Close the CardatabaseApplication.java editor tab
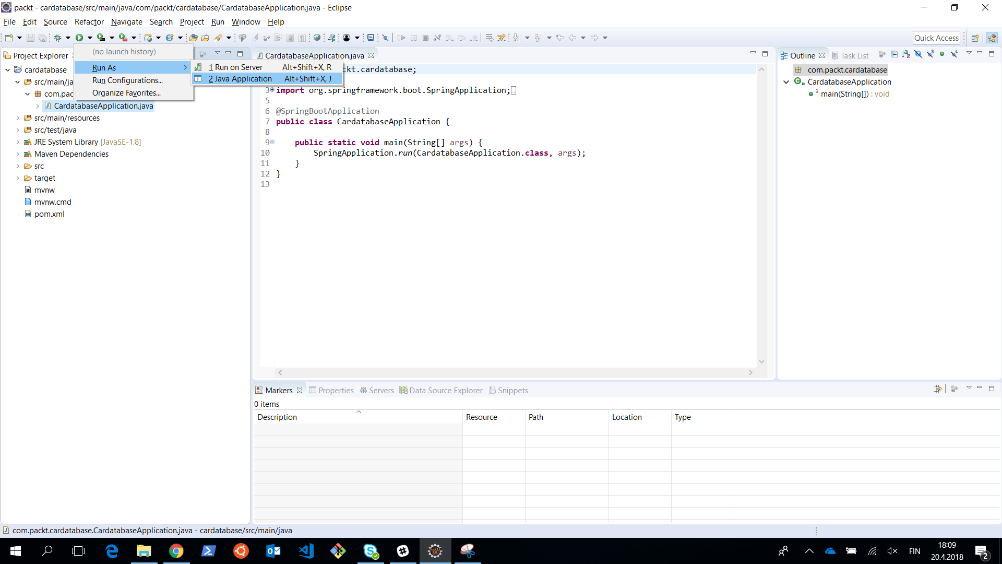 [371, 55]
